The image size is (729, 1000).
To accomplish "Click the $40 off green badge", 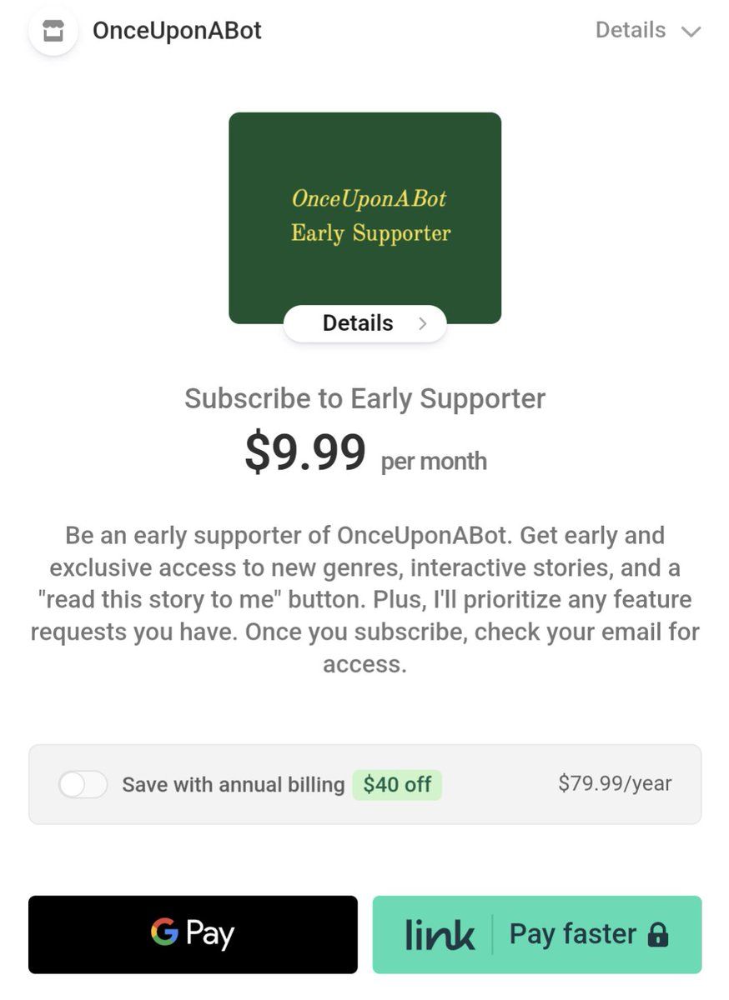I will (x=397, y=784).
